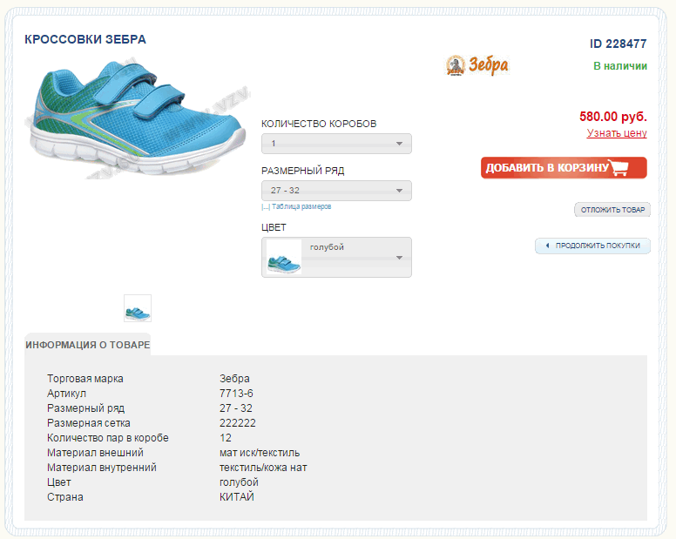The height and width of the screenshot is (539, 676).
Task: Click the Кроссовки Зебра product title
Action: 85,39
